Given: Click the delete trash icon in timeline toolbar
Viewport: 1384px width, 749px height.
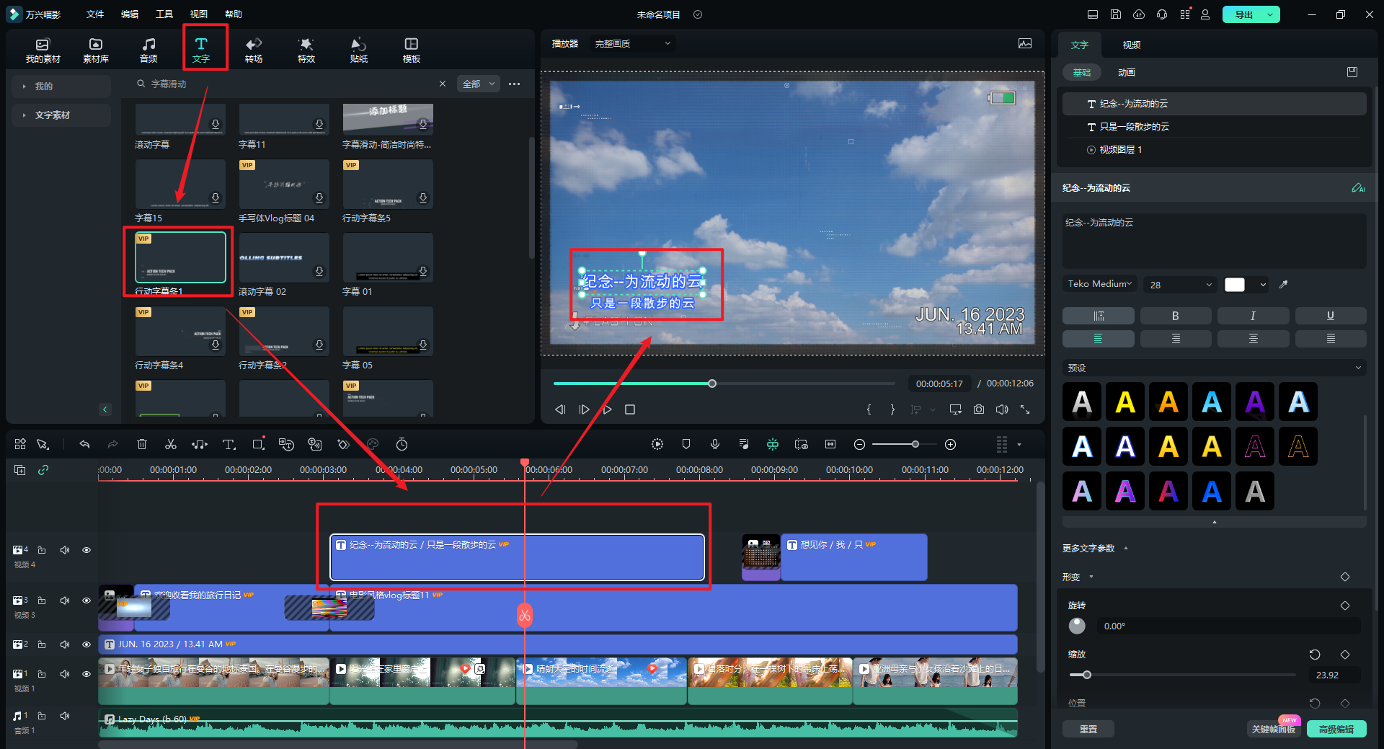Looking at the screenshot, I should pyautogui.click(x=142, y=444).
